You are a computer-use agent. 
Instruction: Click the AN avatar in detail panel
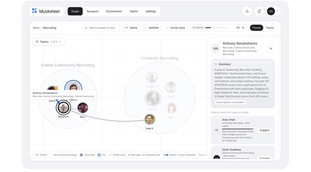coord(216,48)
